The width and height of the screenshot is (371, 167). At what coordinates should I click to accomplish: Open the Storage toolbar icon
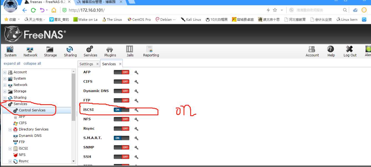[50, 51]
